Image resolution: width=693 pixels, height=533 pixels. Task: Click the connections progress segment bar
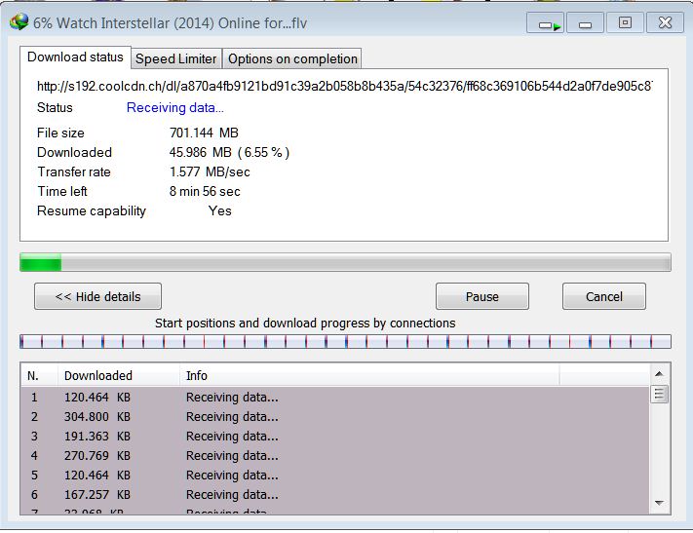[x=345, y=342]
